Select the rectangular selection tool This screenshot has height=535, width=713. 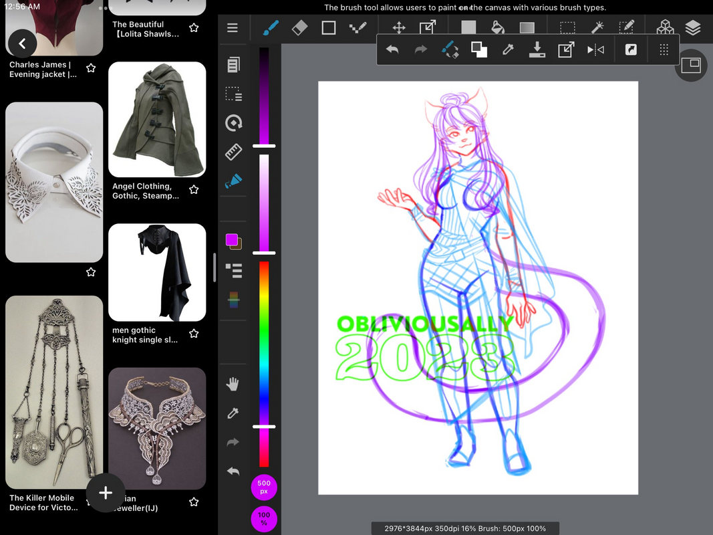pyautogui.click(x=567, y=27)
